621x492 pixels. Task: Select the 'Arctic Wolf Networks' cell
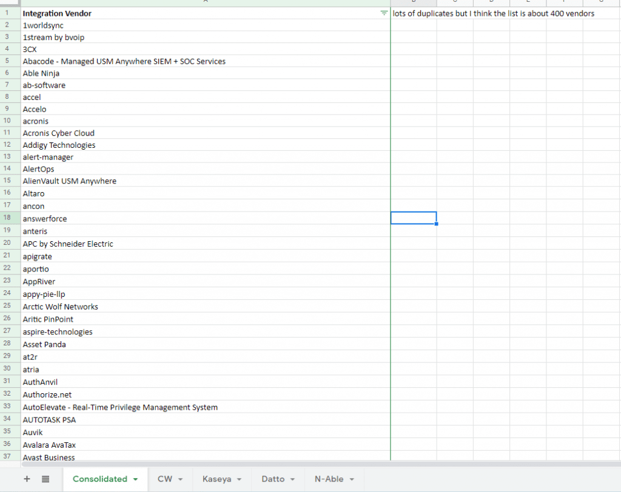(206, 307)
